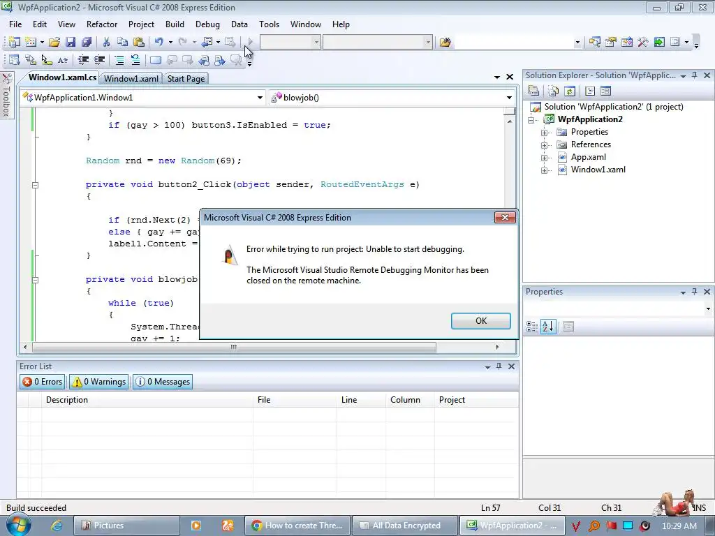Expand the Window1.xaml tree node
Screen dimensions: 715x536
pos(544,170)
